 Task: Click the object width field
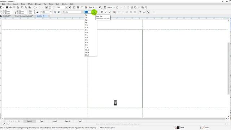pyautogui.click(x=22, y=11)
